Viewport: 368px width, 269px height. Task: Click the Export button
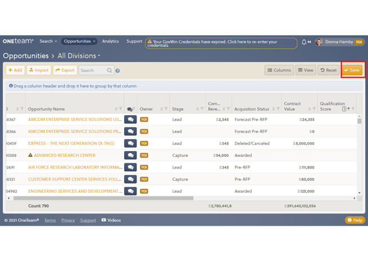tap(65, 70)
